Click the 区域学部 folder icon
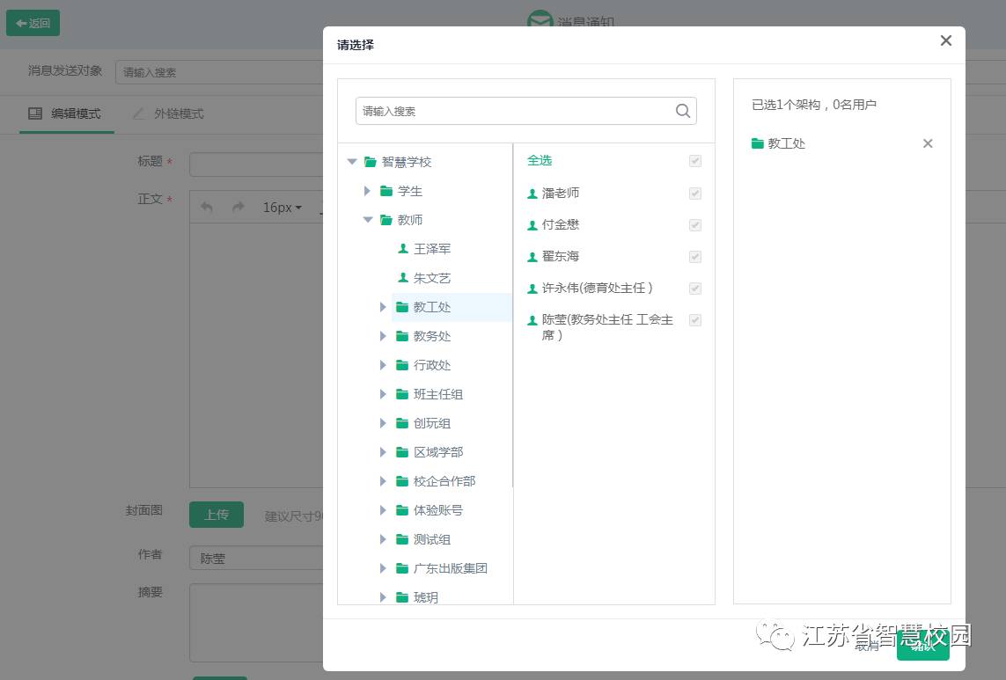This screenshot has width=1006, height=680. click(x=402, y=452)
